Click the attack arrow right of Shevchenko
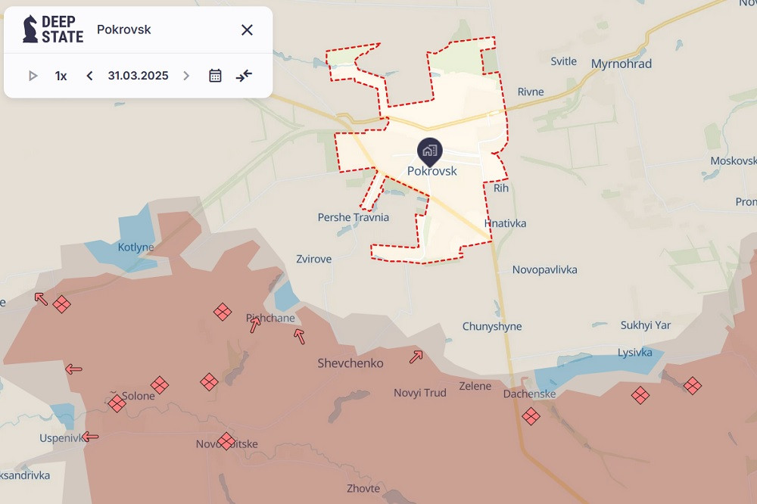This screenshot has width=757, height=504. (416, 356)
